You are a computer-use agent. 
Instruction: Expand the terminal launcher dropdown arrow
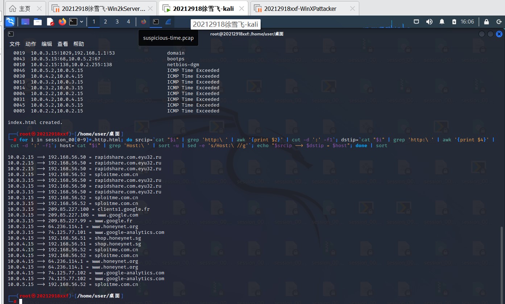tap(82, 22)
